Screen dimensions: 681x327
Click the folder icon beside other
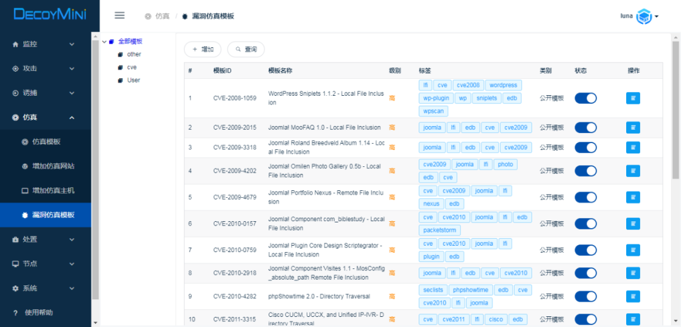tap(120, 55)
